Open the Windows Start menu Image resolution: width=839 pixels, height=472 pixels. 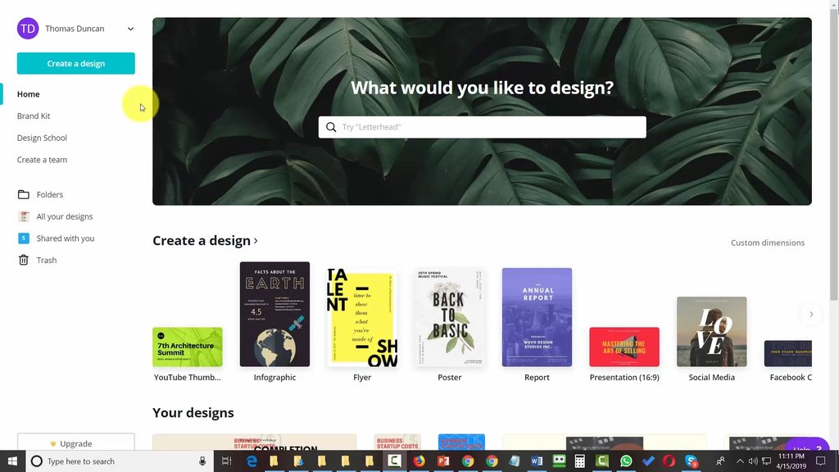(x=12, y=461)
